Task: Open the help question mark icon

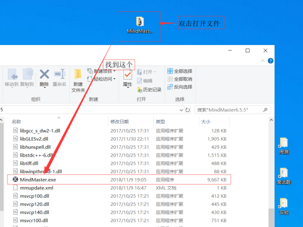Action: click(x=271, y=61)
